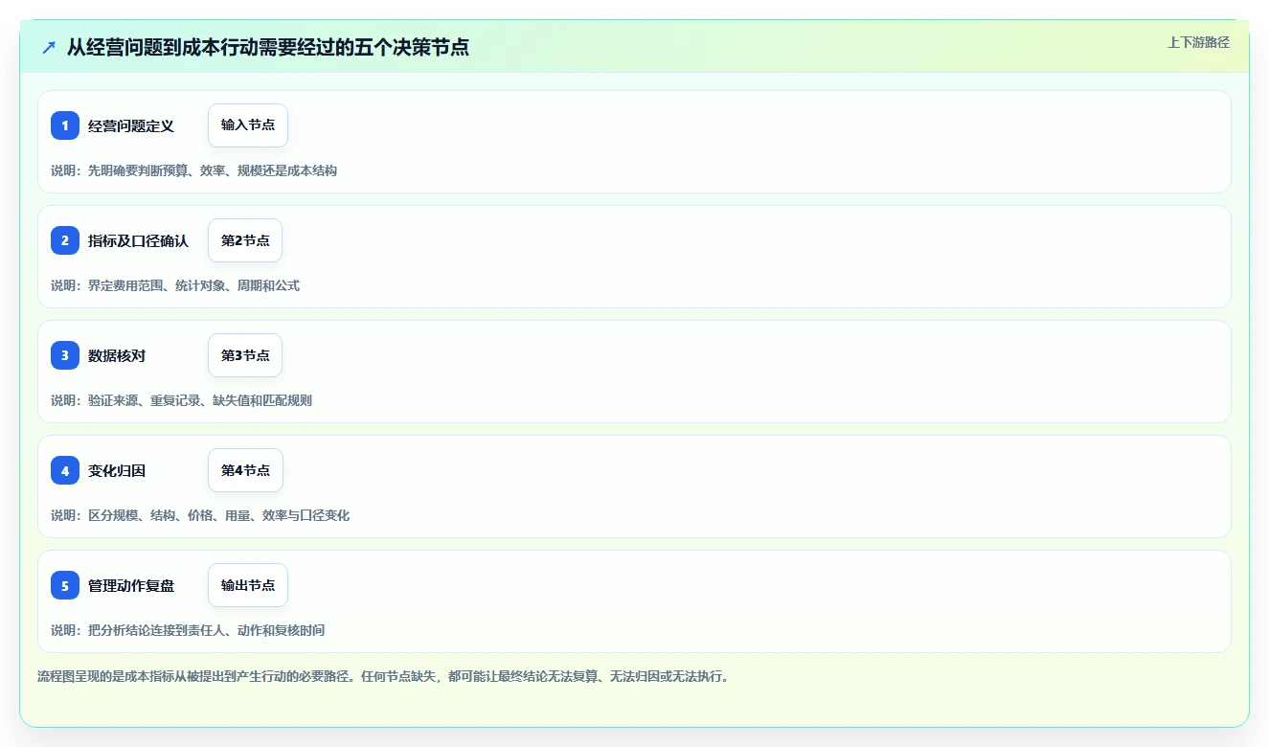1269x747 pixels.
Task: Click the 上下游路径 label
Action: [x=1198, y=42]
